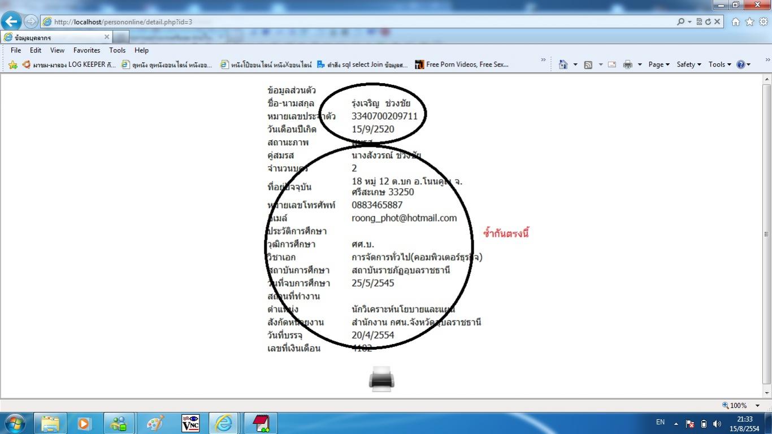Click the วันเดือนปีเกิด label text
Screen dimensions: 772x434
click(x=292, y=129)
